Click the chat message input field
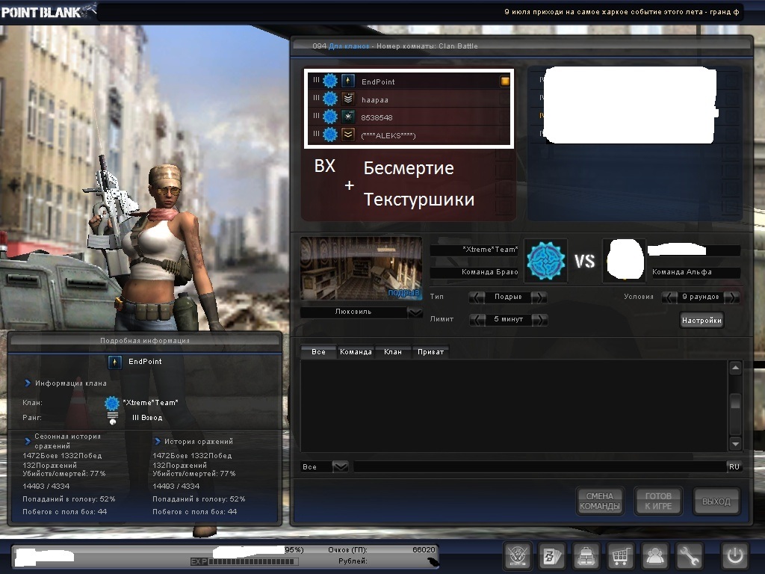Image resolution: width=765 pixels, height=574 pixels. click(538, 466)
